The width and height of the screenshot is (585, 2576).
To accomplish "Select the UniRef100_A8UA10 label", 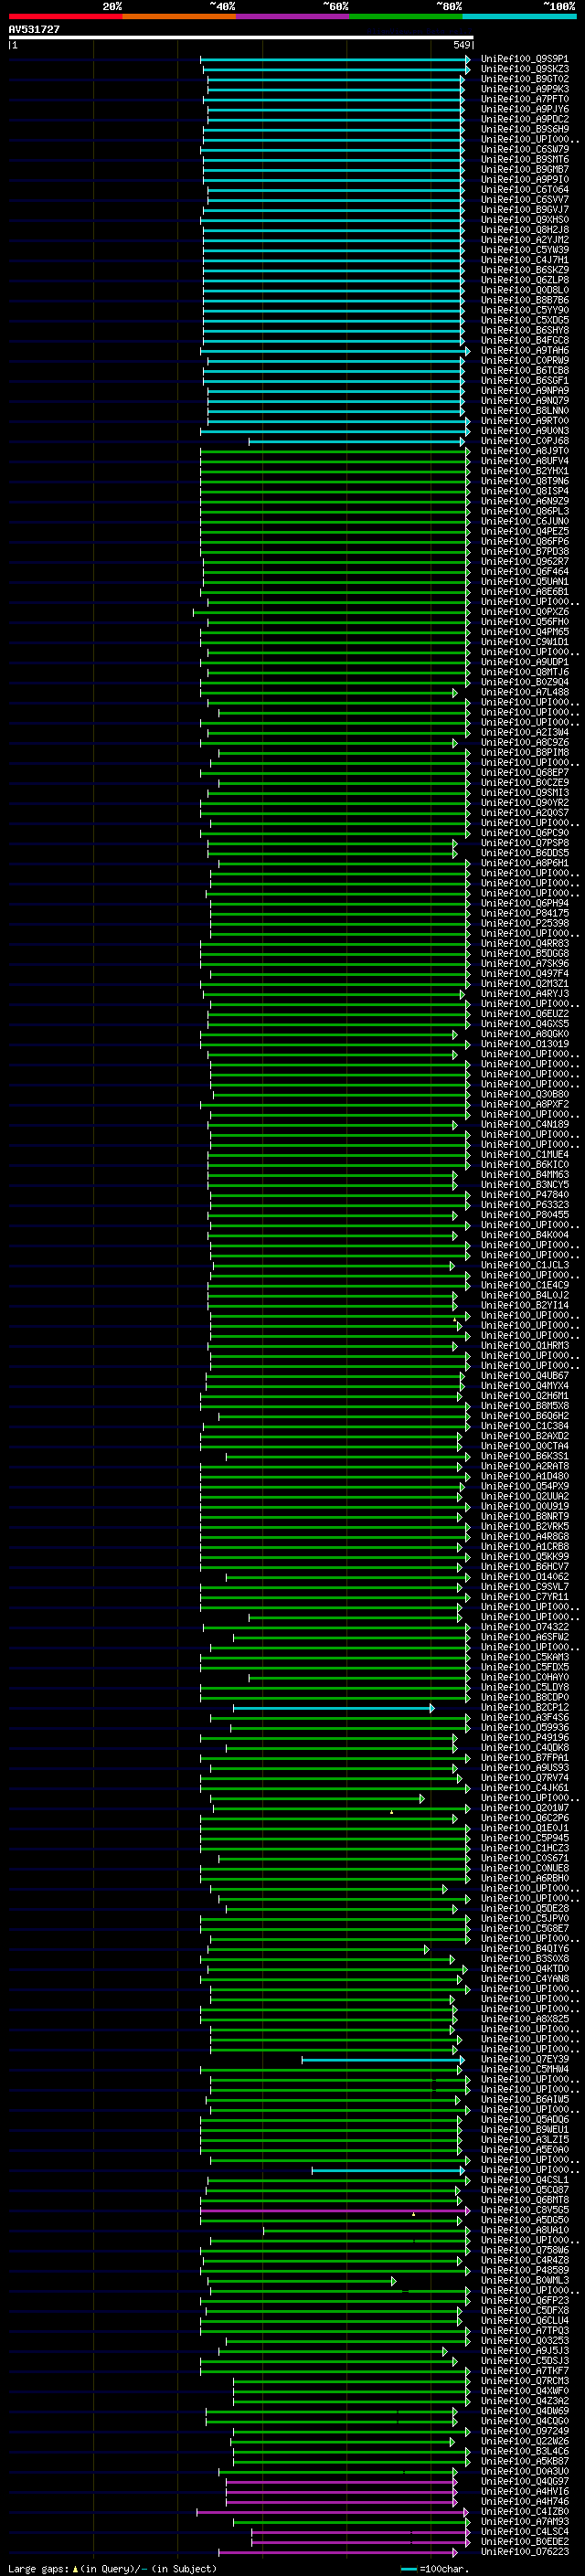I will (524, 2230).
